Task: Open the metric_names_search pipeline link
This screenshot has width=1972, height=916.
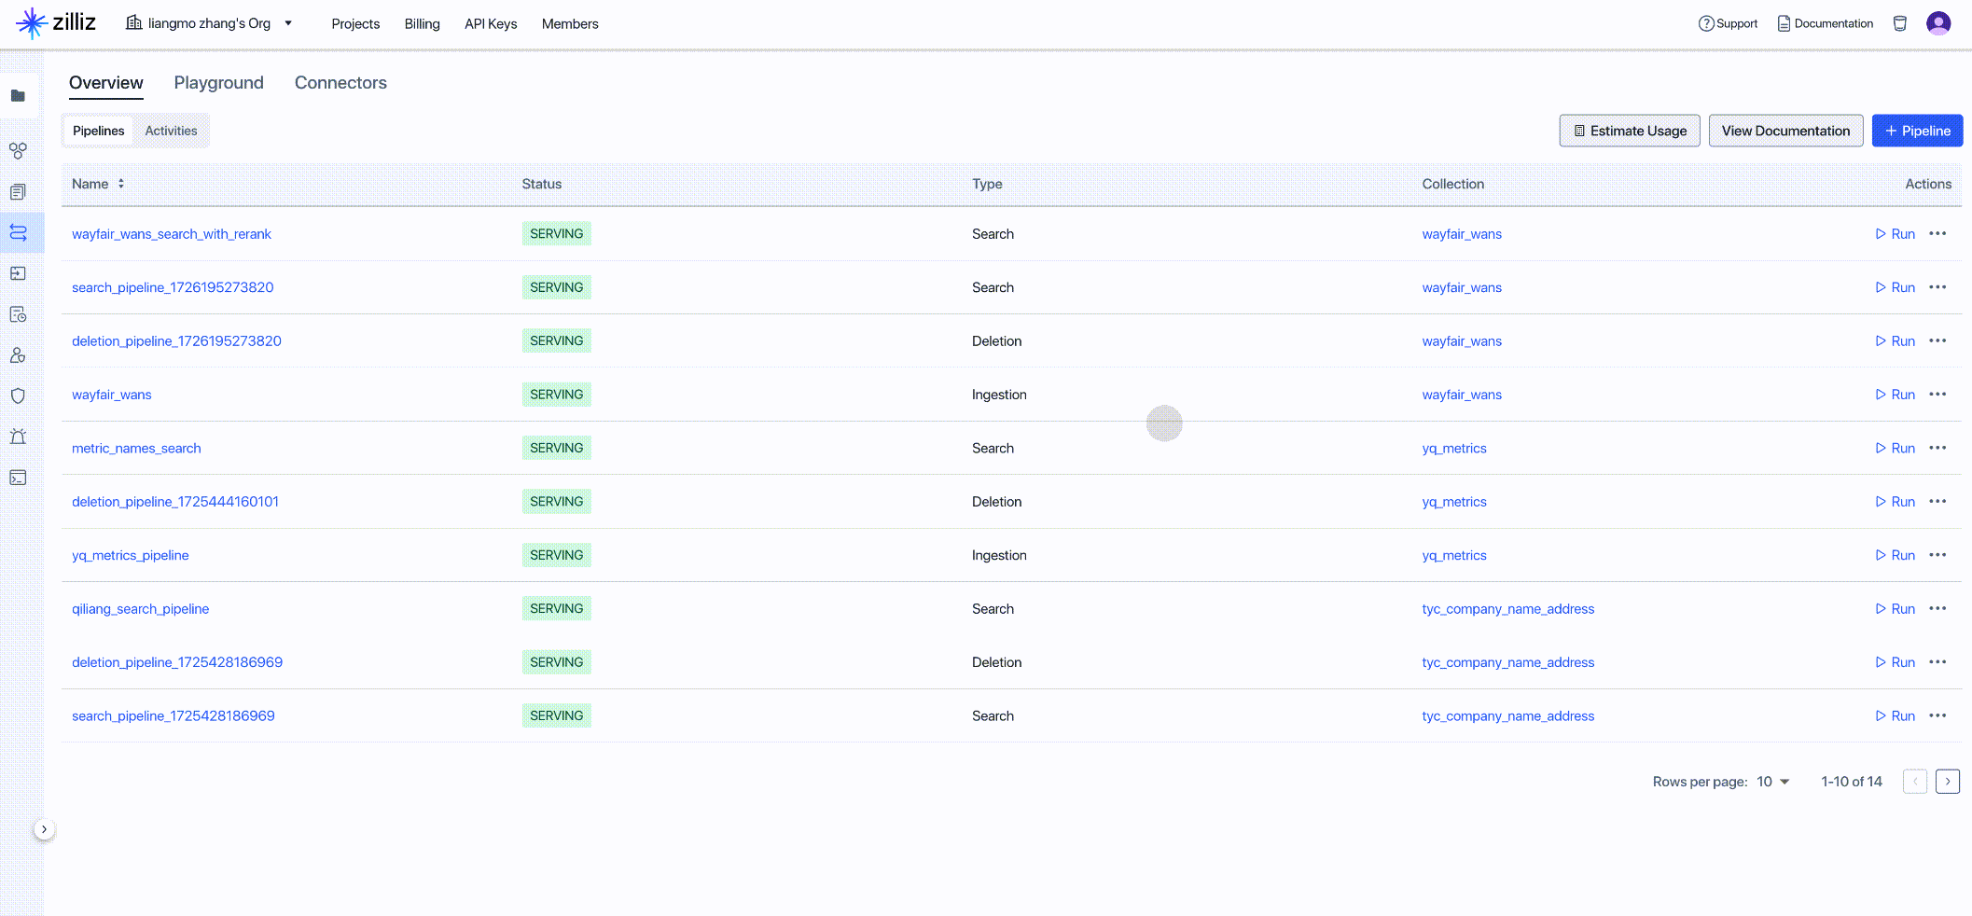Action: (x=136, y=449)
